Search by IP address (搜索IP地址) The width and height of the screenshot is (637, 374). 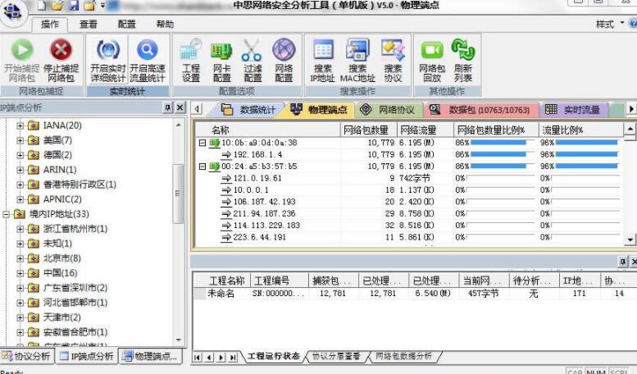point(322,60)
